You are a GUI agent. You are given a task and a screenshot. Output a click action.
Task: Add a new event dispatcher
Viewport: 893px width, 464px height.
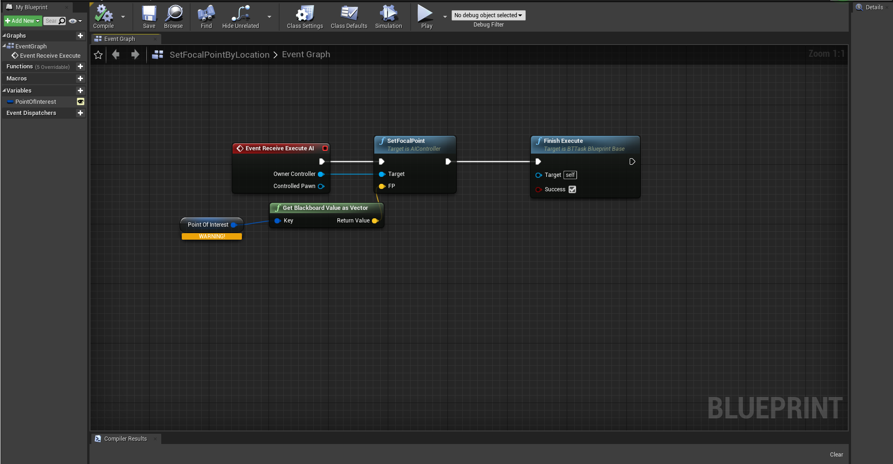(80, 113)
